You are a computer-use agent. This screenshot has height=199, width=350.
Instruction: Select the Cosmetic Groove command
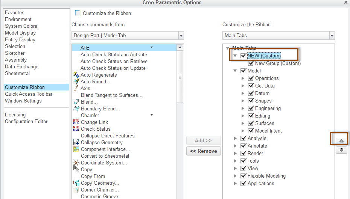click(x=99, y=196)
